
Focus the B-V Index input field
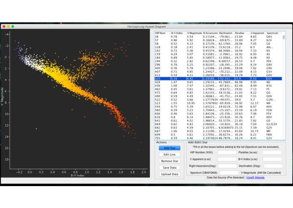point(272,159)
